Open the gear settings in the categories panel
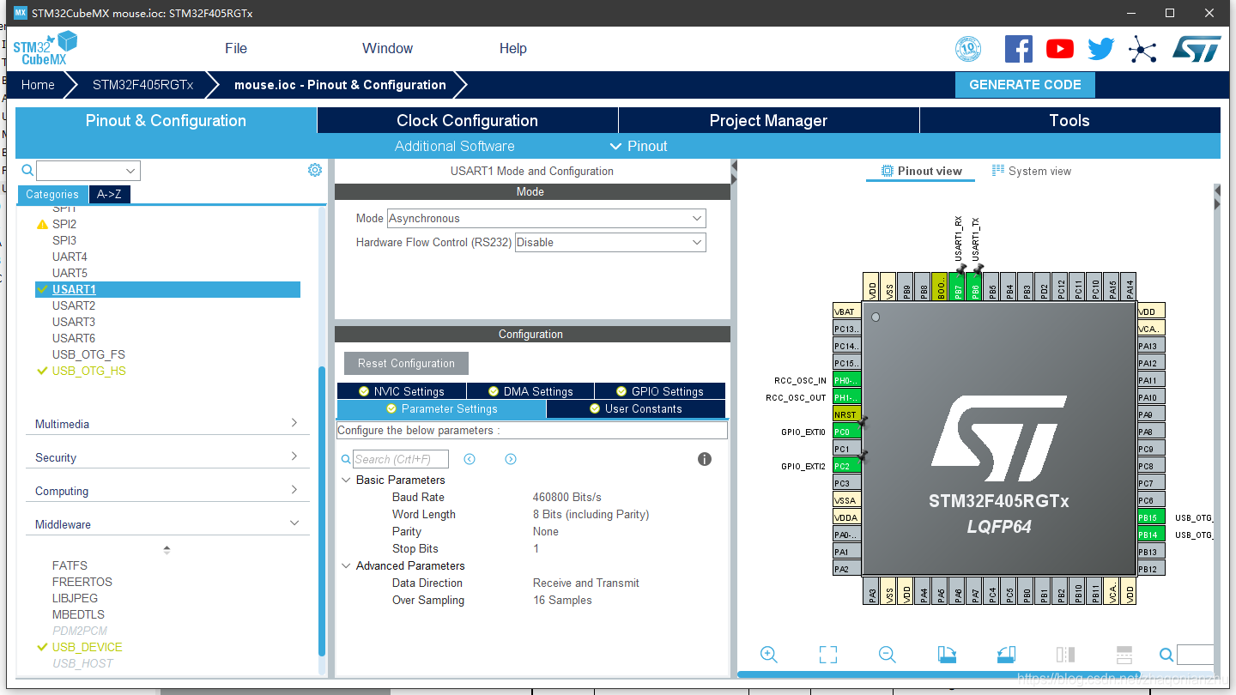The image size is (1236, 695). pyautogui.click(x=315, y=170)
